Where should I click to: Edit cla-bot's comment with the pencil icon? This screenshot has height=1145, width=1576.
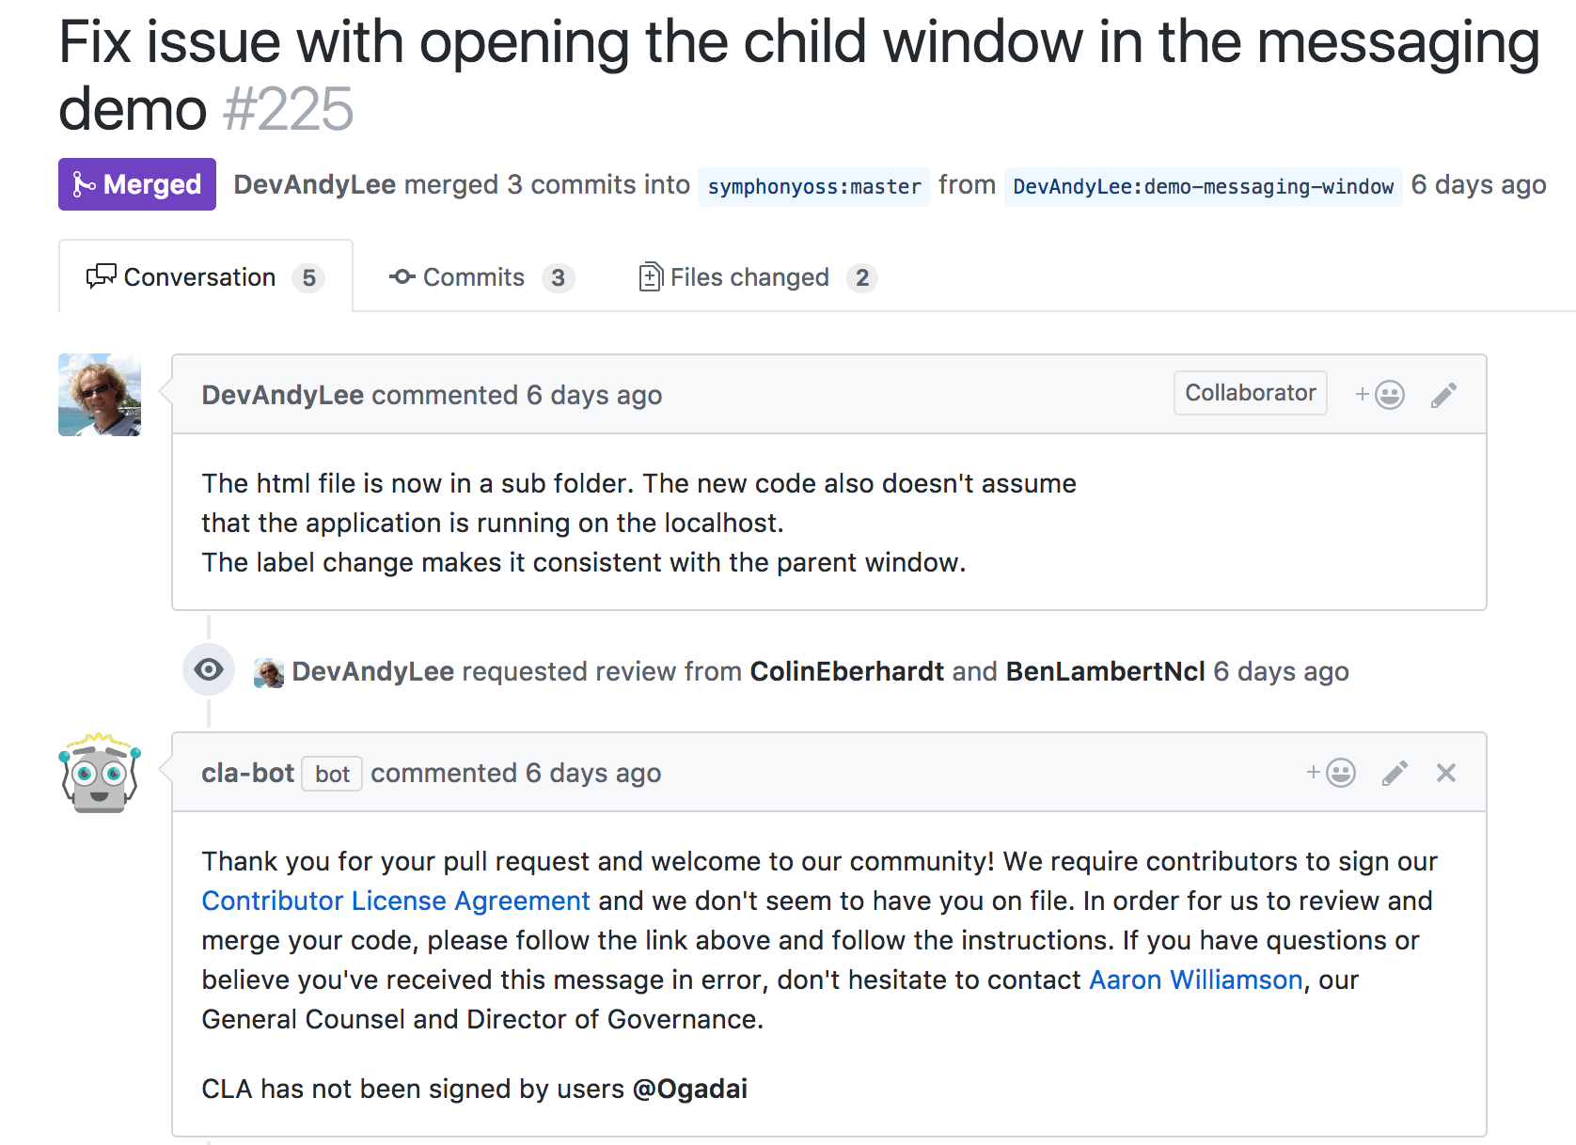tap(1395, 773)
